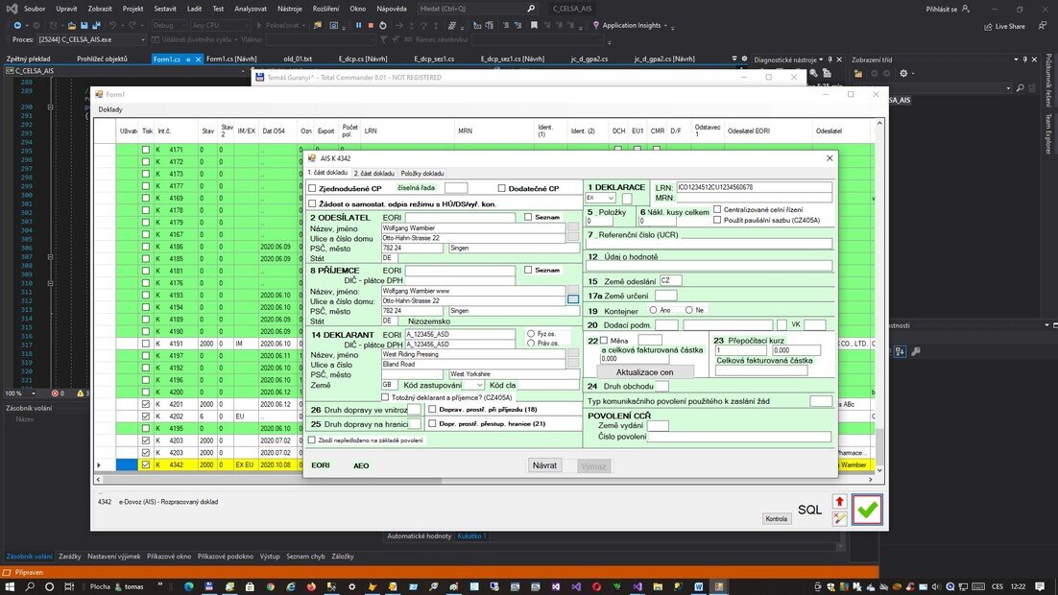Click the Live Share icon
Image resolution: width=1058 pixels, height=595 pixels.
tap(987, 26)
